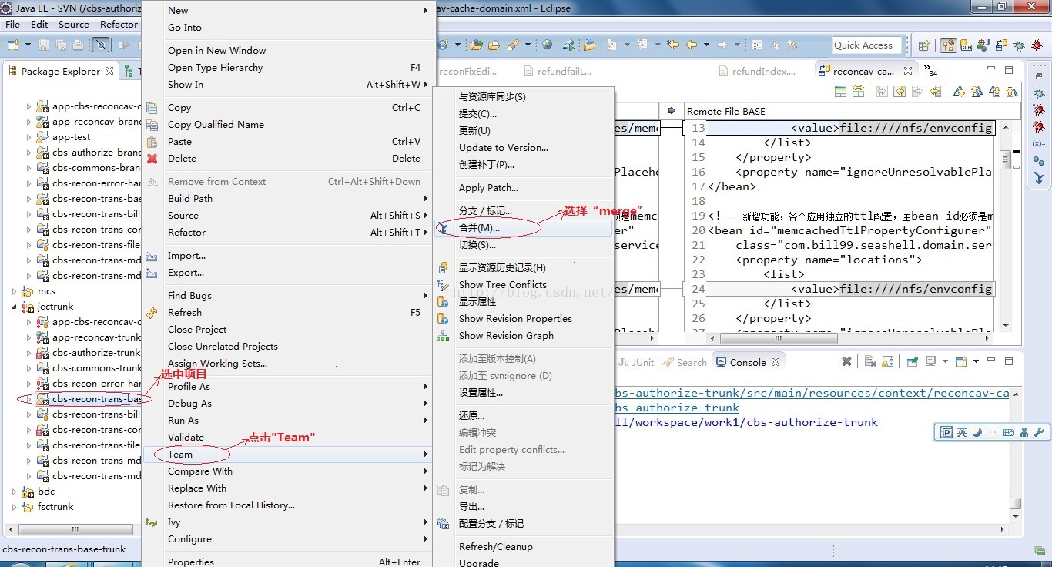The height and width of the screenshot is (567, 1052).
Task: Click the Restore icon on right trim bar
Action: [x=1039, y=75]
